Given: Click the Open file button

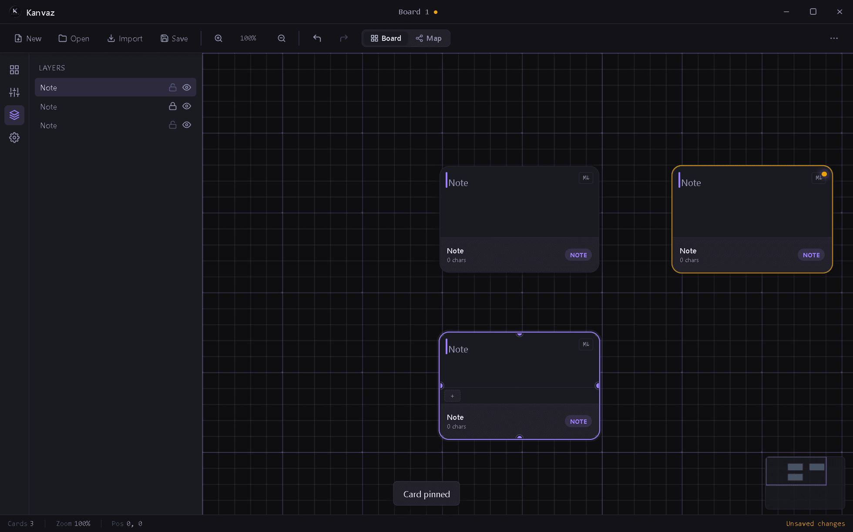Looking at the screenshot, I should click(x=74, y=38).
